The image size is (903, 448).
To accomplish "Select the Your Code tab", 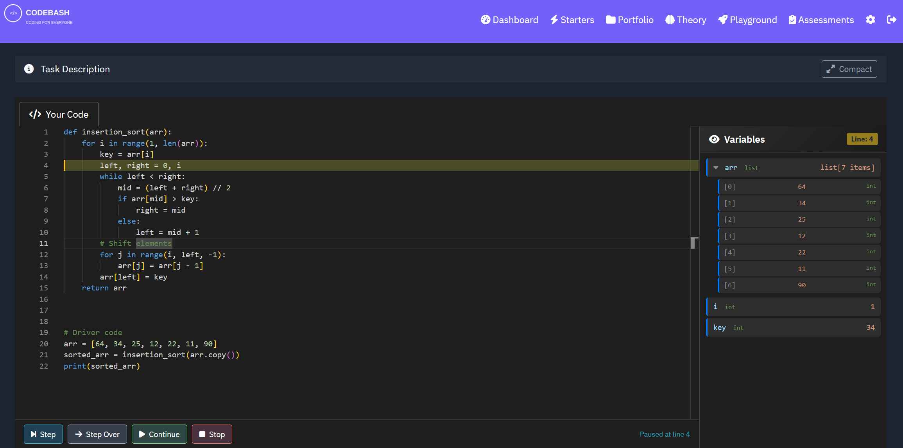I will pyautogui.click(x=59, y=115).
